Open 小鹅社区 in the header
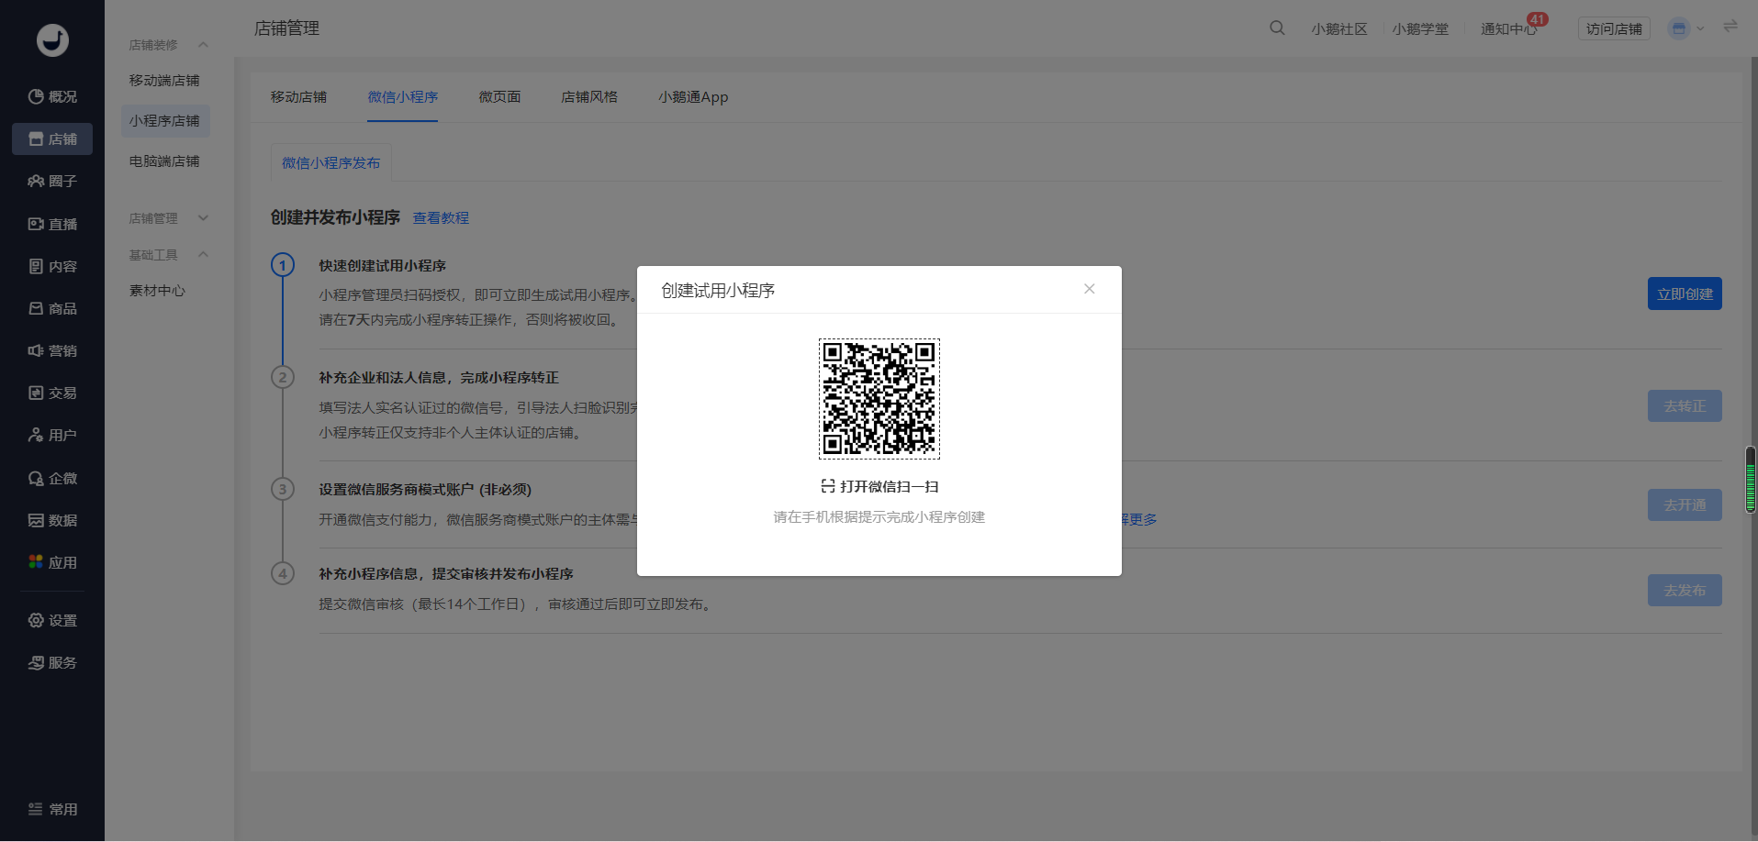 click(1339, 28)
